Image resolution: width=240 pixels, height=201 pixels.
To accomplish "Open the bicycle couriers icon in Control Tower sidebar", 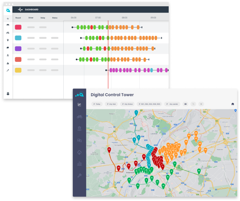I will tap(79, 116).
